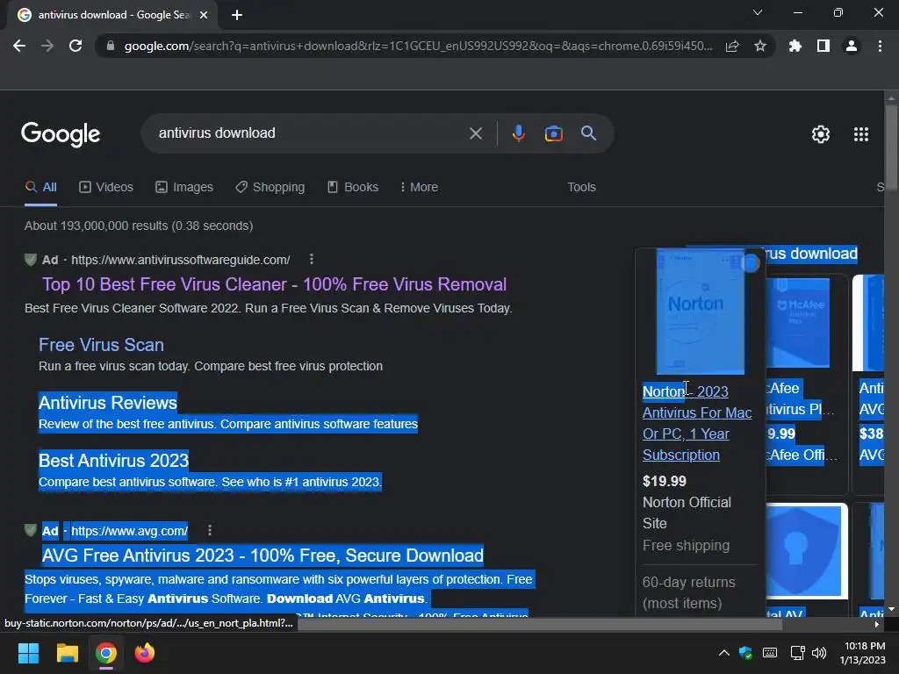This screenshot has height=674, width=899.
Task: Open the clock showing 10:18 PM
Action: tap(862, 653)
